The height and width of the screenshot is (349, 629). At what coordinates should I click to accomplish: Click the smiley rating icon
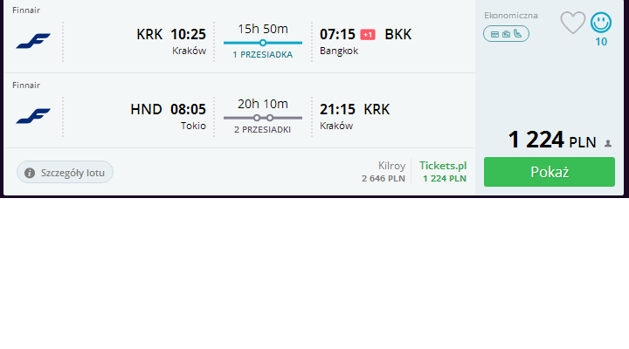coord(601,23)
